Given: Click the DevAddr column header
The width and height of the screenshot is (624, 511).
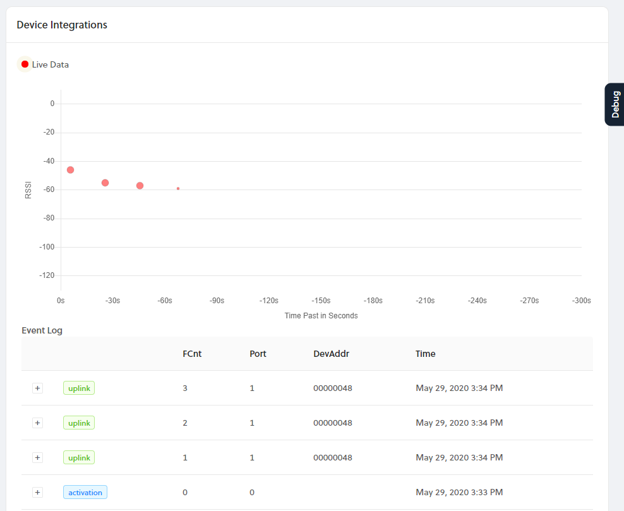Looking at the screenshot, I should [331, 354].
